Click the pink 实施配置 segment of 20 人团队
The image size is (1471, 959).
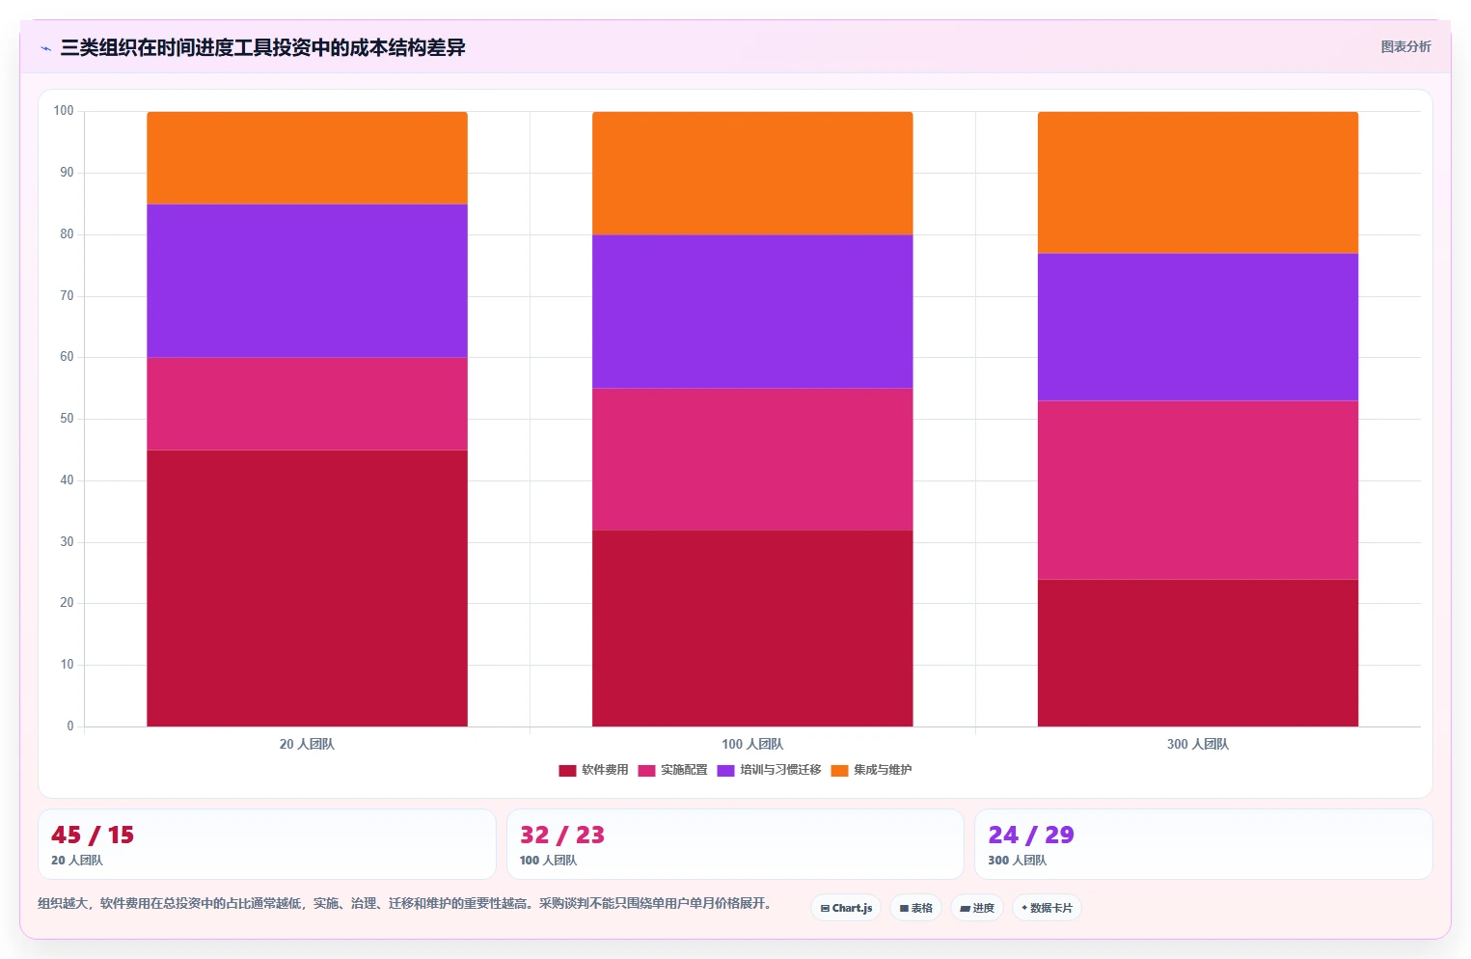(307, 404)
